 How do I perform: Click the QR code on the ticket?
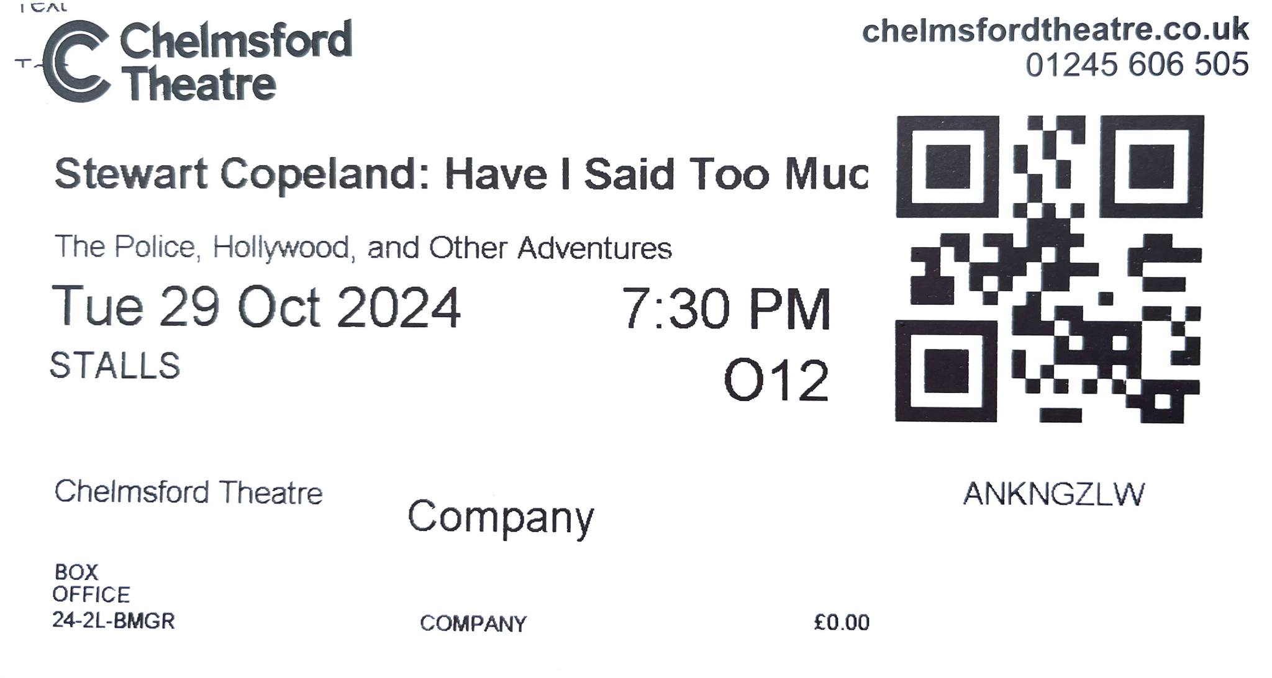pyautogui.click(x=1050, y=269)
